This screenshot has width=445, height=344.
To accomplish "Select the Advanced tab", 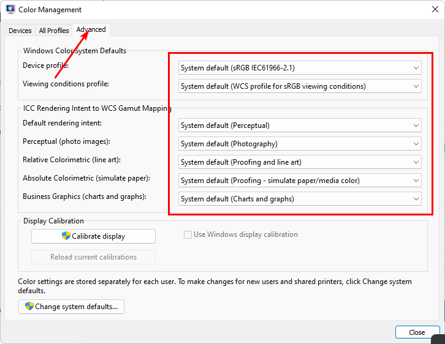I will click(x=91, y=29).
